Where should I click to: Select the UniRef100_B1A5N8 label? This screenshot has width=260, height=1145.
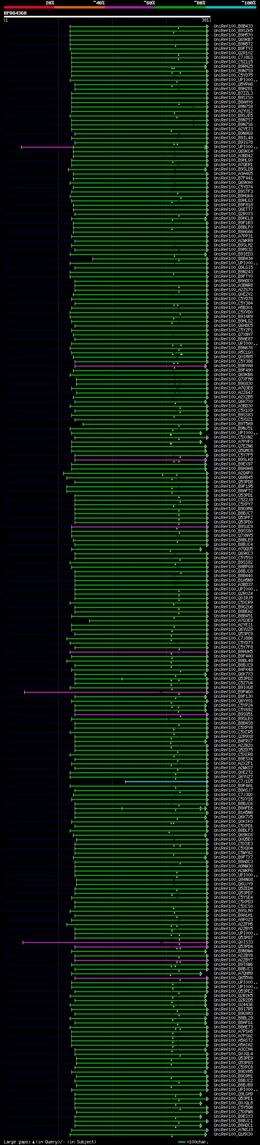[233, 812]
